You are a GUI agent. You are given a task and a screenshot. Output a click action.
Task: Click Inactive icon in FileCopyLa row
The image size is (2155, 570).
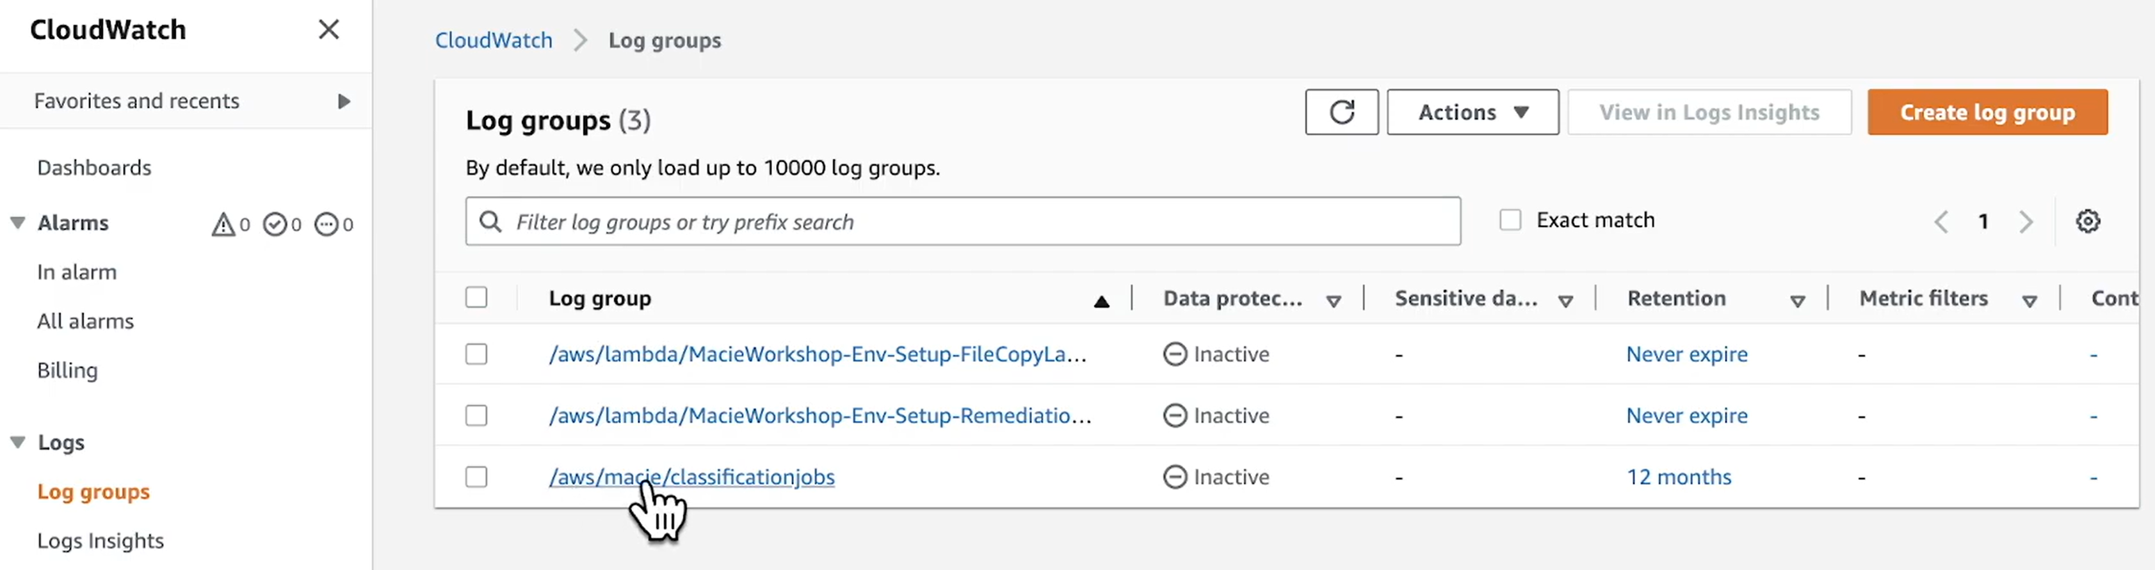click(x=1175, y=354)
